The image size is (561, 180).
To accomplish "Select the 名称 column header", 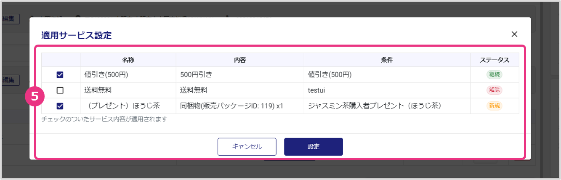I will (128, 60).
